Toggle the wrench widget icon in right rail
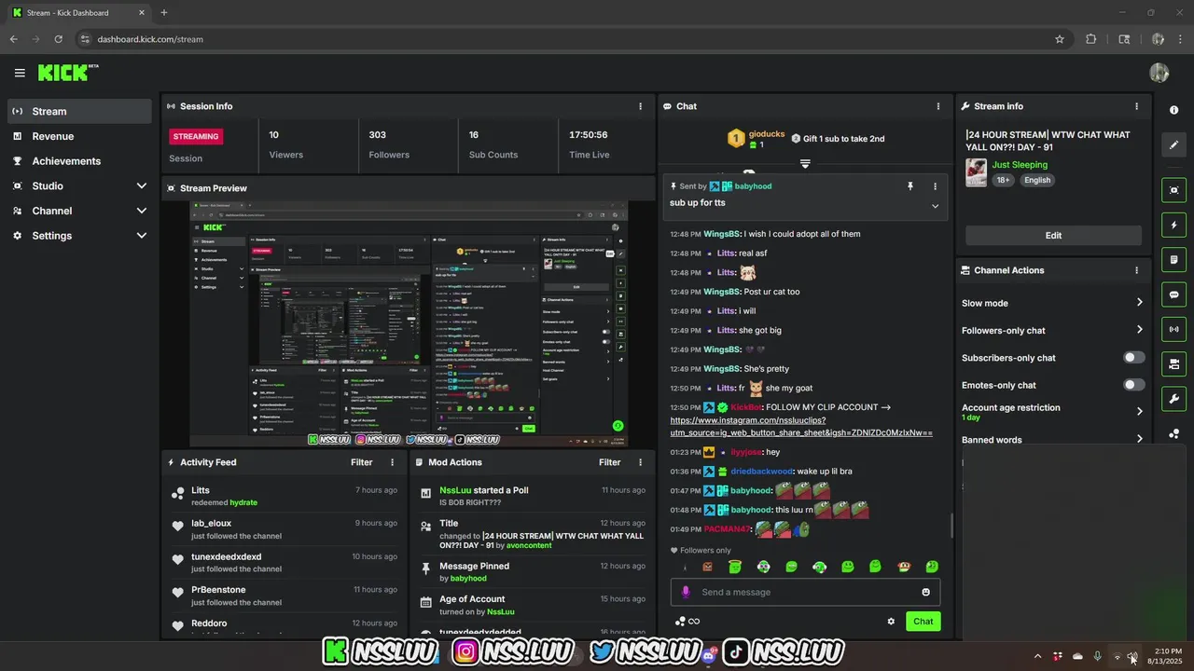 click(1173, 399)
